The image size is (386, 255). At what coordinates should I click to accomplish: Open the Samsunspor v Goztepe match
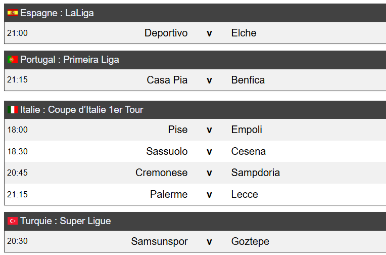[195, 241]
